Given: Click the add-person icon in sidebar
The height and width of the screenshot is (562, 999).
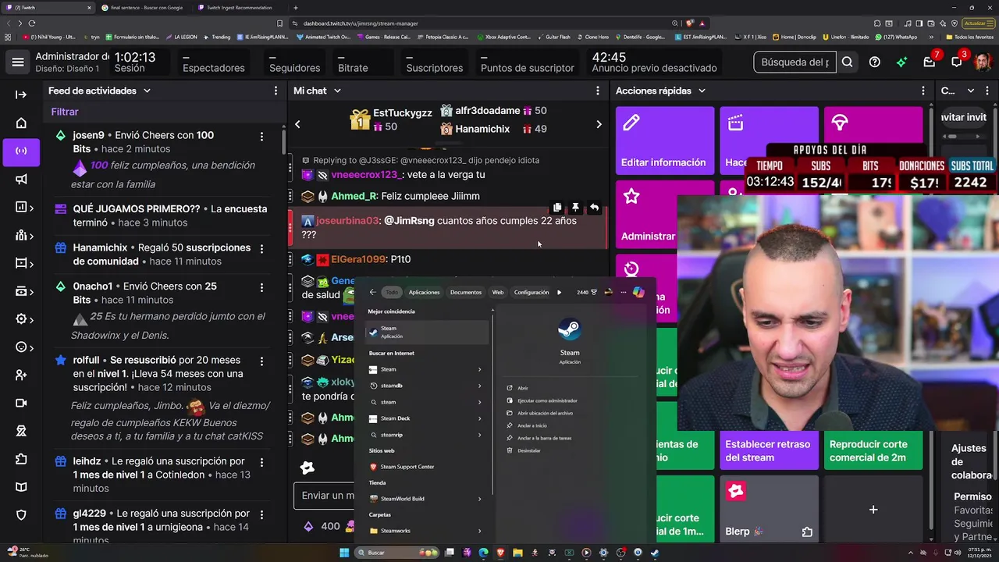Looking at the screenshot, I should point(21,375).
